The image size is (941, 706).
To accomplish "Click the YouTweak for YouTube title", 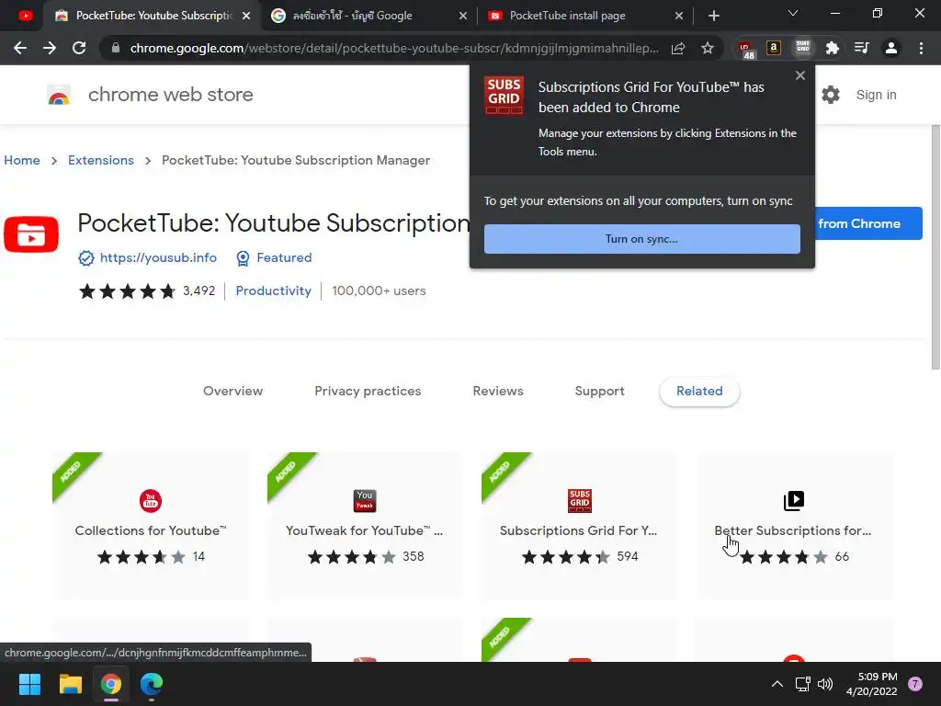I will (364, 530).
